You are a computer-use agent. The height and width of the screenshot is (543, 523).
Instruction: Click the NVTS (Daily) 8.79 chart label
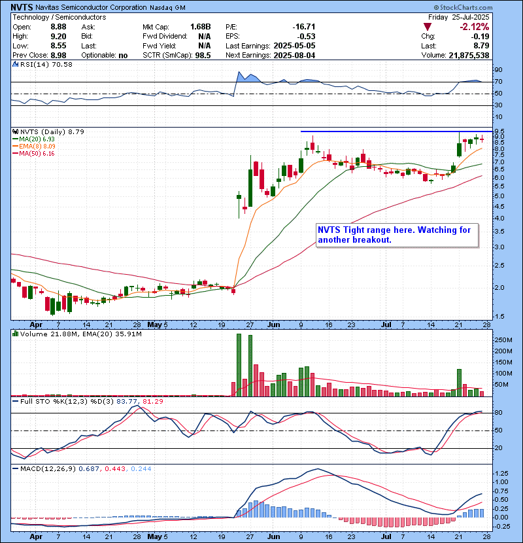tap(52, 131)
